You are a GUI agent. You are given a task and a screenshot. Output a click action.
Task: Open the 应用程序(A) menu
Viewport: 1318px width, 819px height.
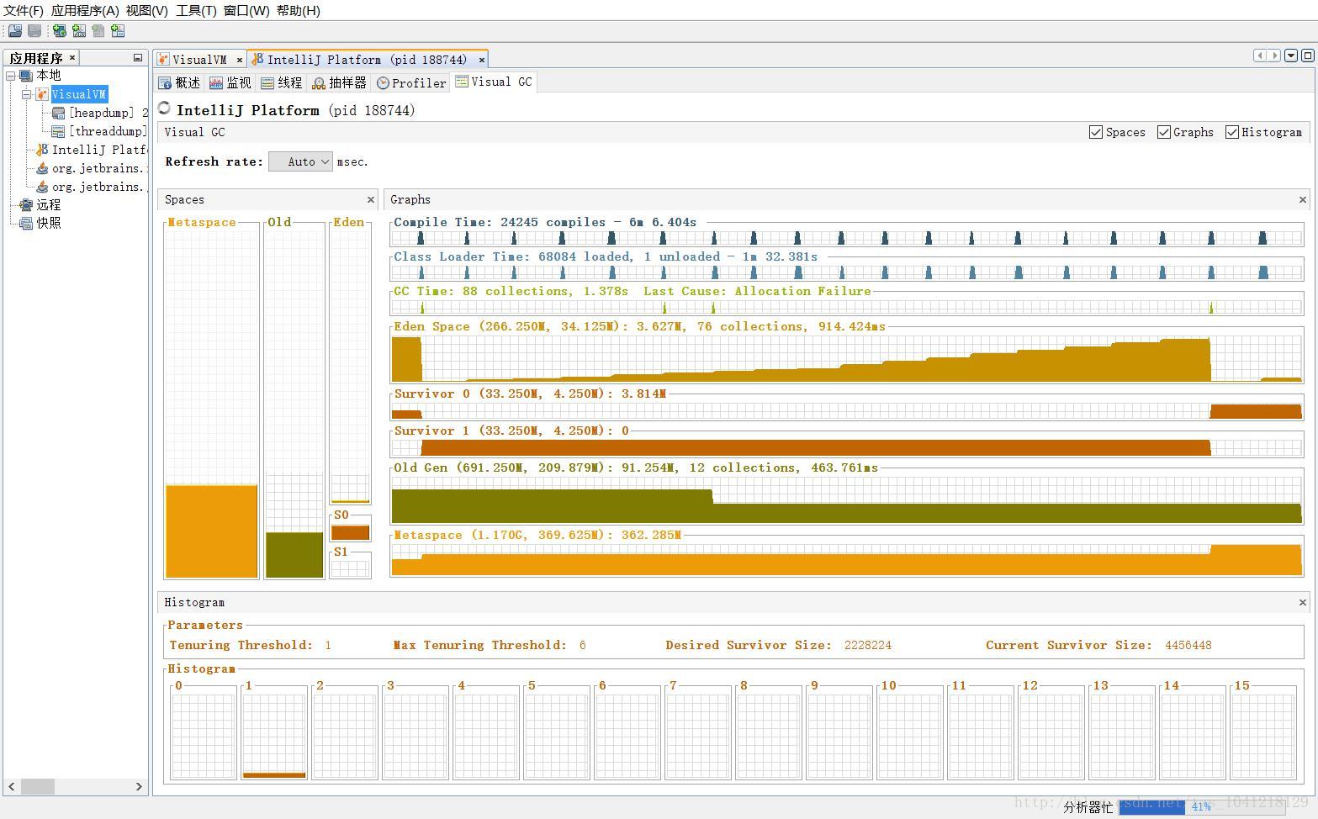point(85,11)
